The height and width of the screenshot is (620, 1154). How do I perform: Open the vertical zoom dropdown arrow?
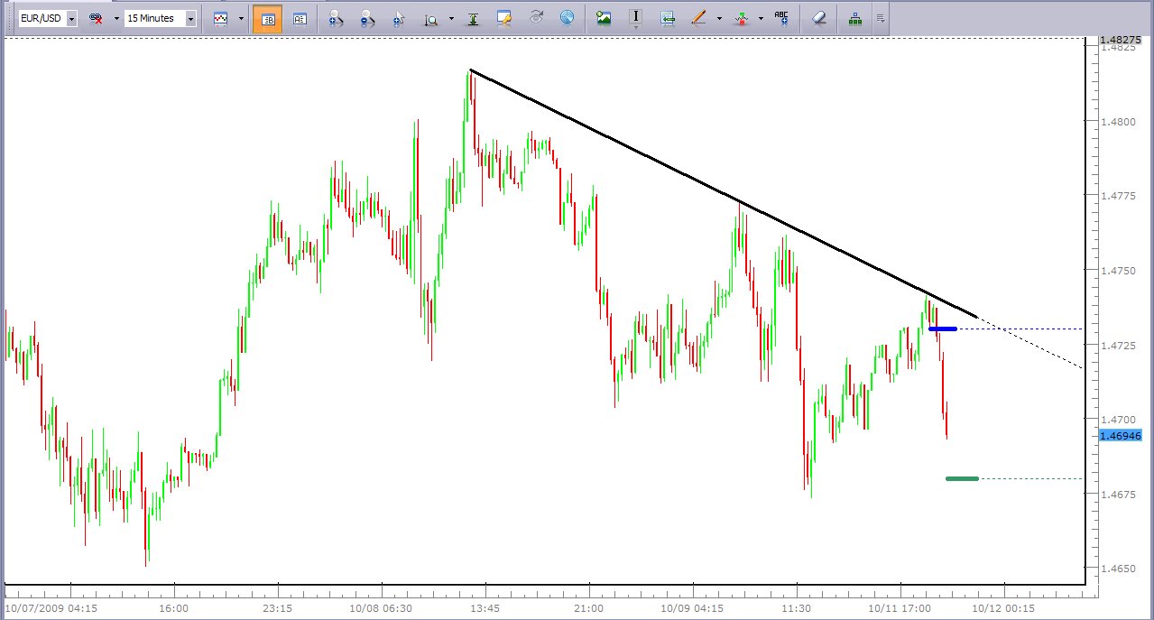pyautogui.click(x=451, y=18)
